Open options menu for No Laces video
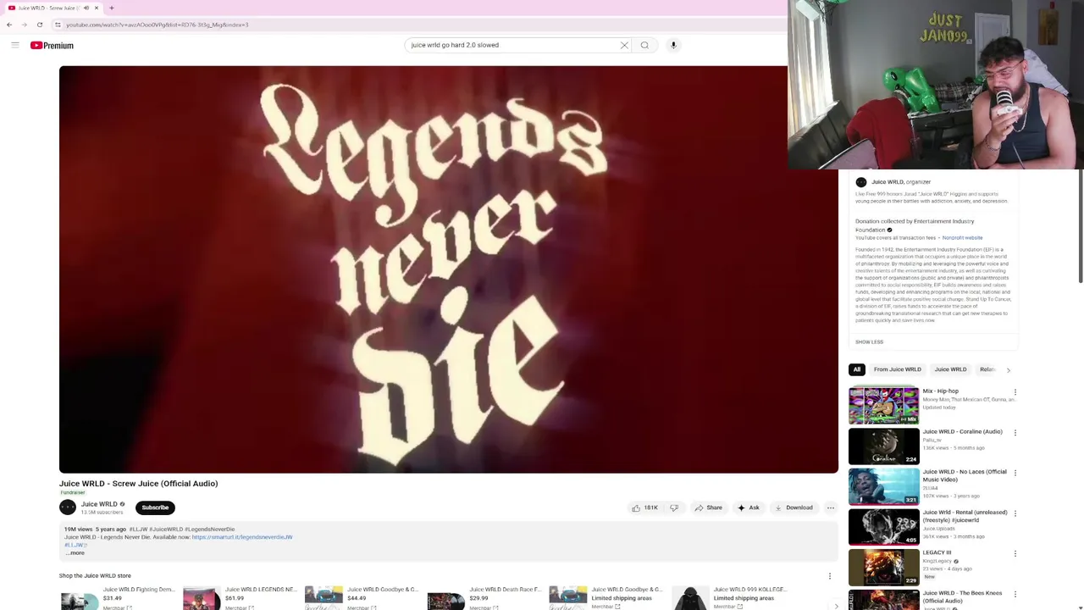 coord(1015,473)
